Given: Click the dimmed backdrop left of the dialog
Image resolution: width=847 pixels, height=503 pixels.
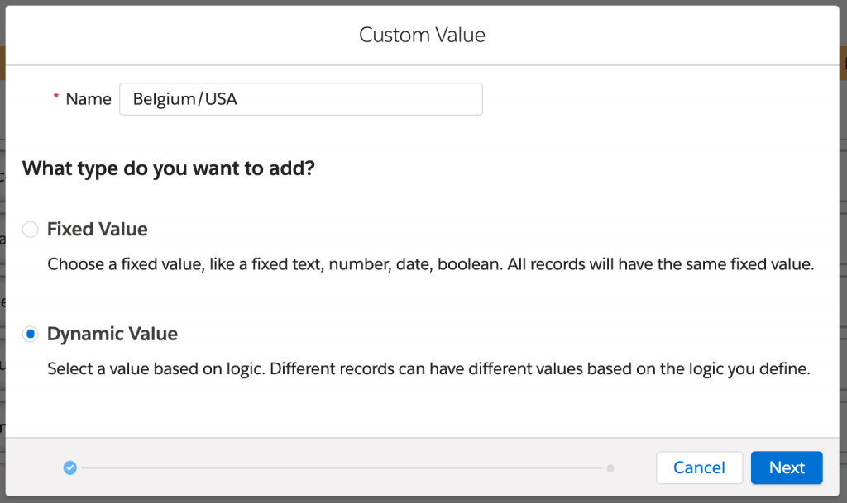Looking at the screenshot, I should [x=2, y=248].
